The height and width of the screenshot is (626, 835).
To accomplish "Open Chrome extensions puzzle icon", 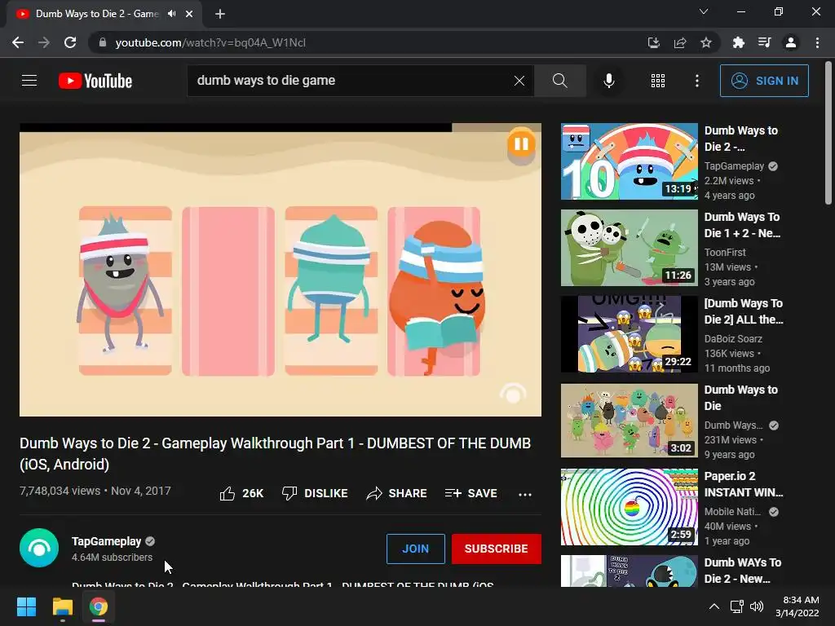I will [x=738, y=42].
